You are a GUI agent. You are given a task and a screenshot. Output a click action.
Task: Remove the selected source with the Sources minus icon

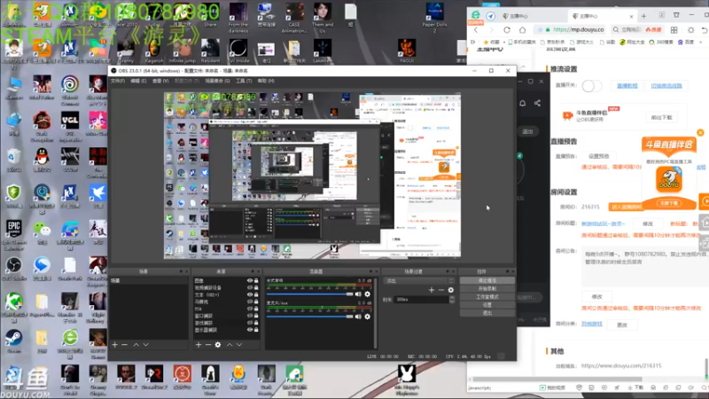208,345
